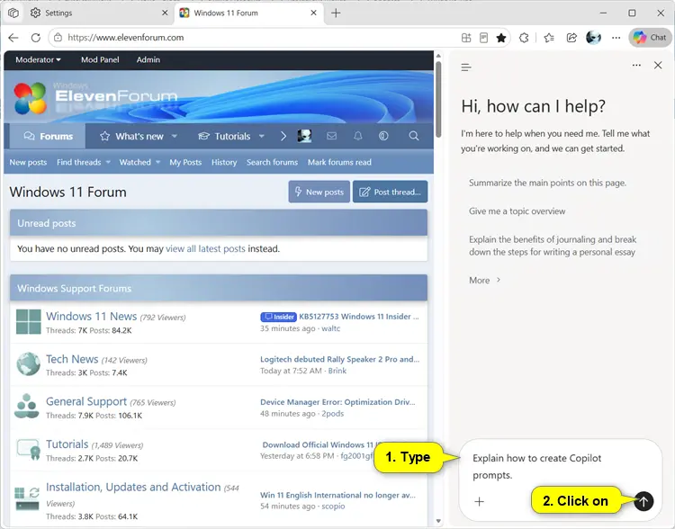
Task: Follow the view all latest posts link
Action: point(205,249)
